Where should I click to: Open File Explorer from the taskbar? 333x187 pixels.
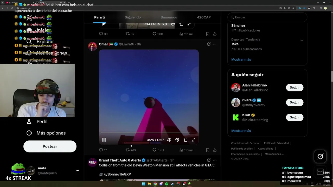pyautogui.click(x=149, y=184)
